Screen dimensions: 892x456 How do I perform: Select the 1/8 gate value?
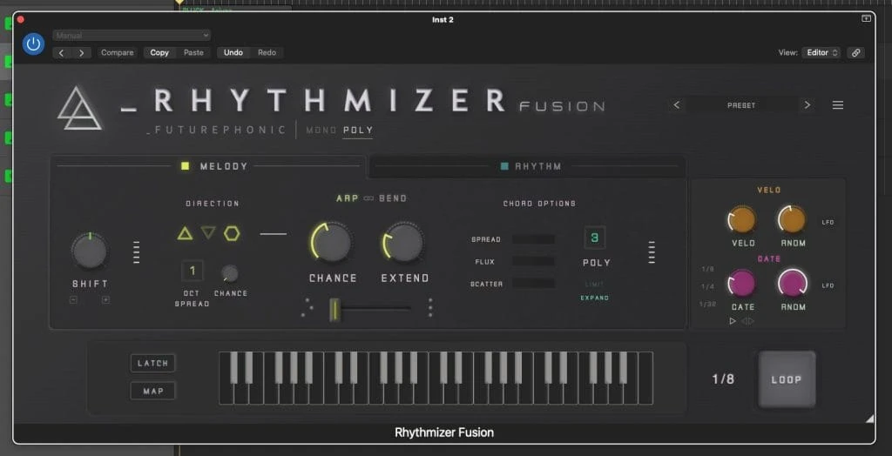[707, 269]
